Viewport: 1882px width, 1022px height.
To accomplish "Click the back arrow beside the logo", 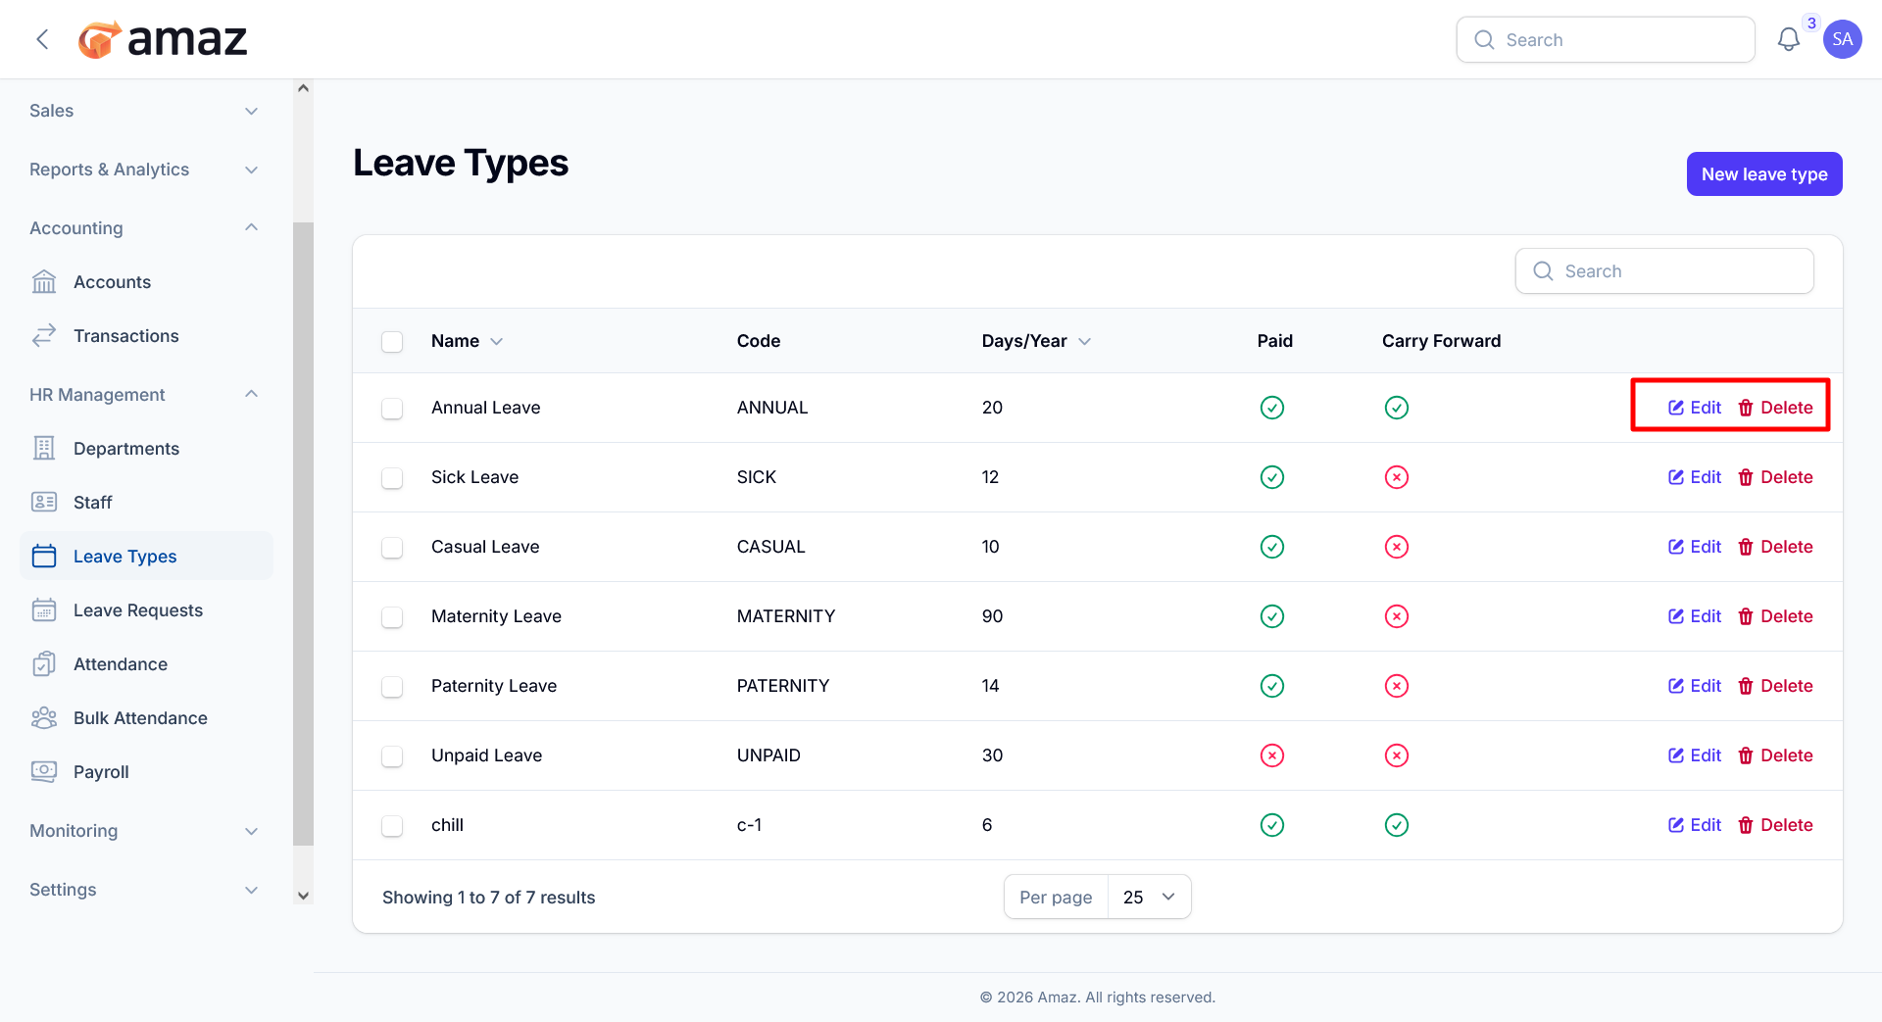I will click(42, 39).
